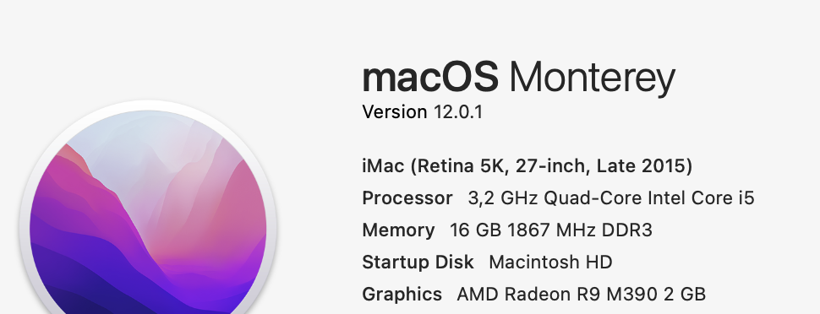The image size is (820, 314).
Task: Click the Startup Disk label
Action: click(418, 262)
